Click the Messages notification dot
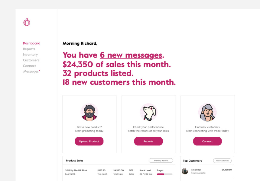This screenshot has height=181, width=260. tap(40, 70)
